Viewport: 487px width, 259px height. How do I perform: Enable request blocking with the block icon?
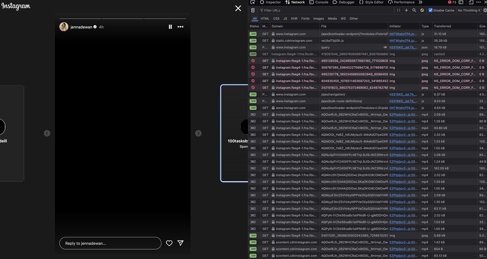pyautogui.click(x=422, y=10)
